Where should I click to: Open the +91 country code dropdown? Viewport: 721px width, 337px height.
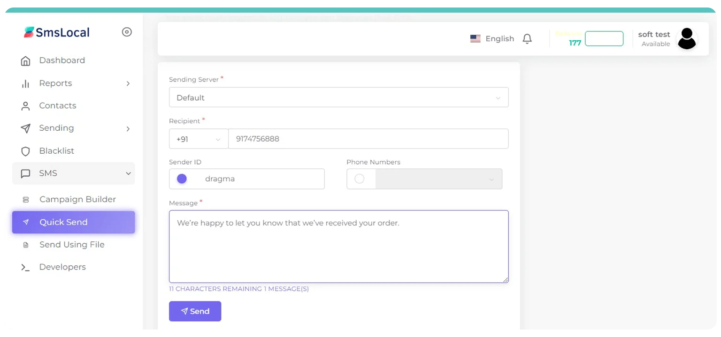[198, 139]
